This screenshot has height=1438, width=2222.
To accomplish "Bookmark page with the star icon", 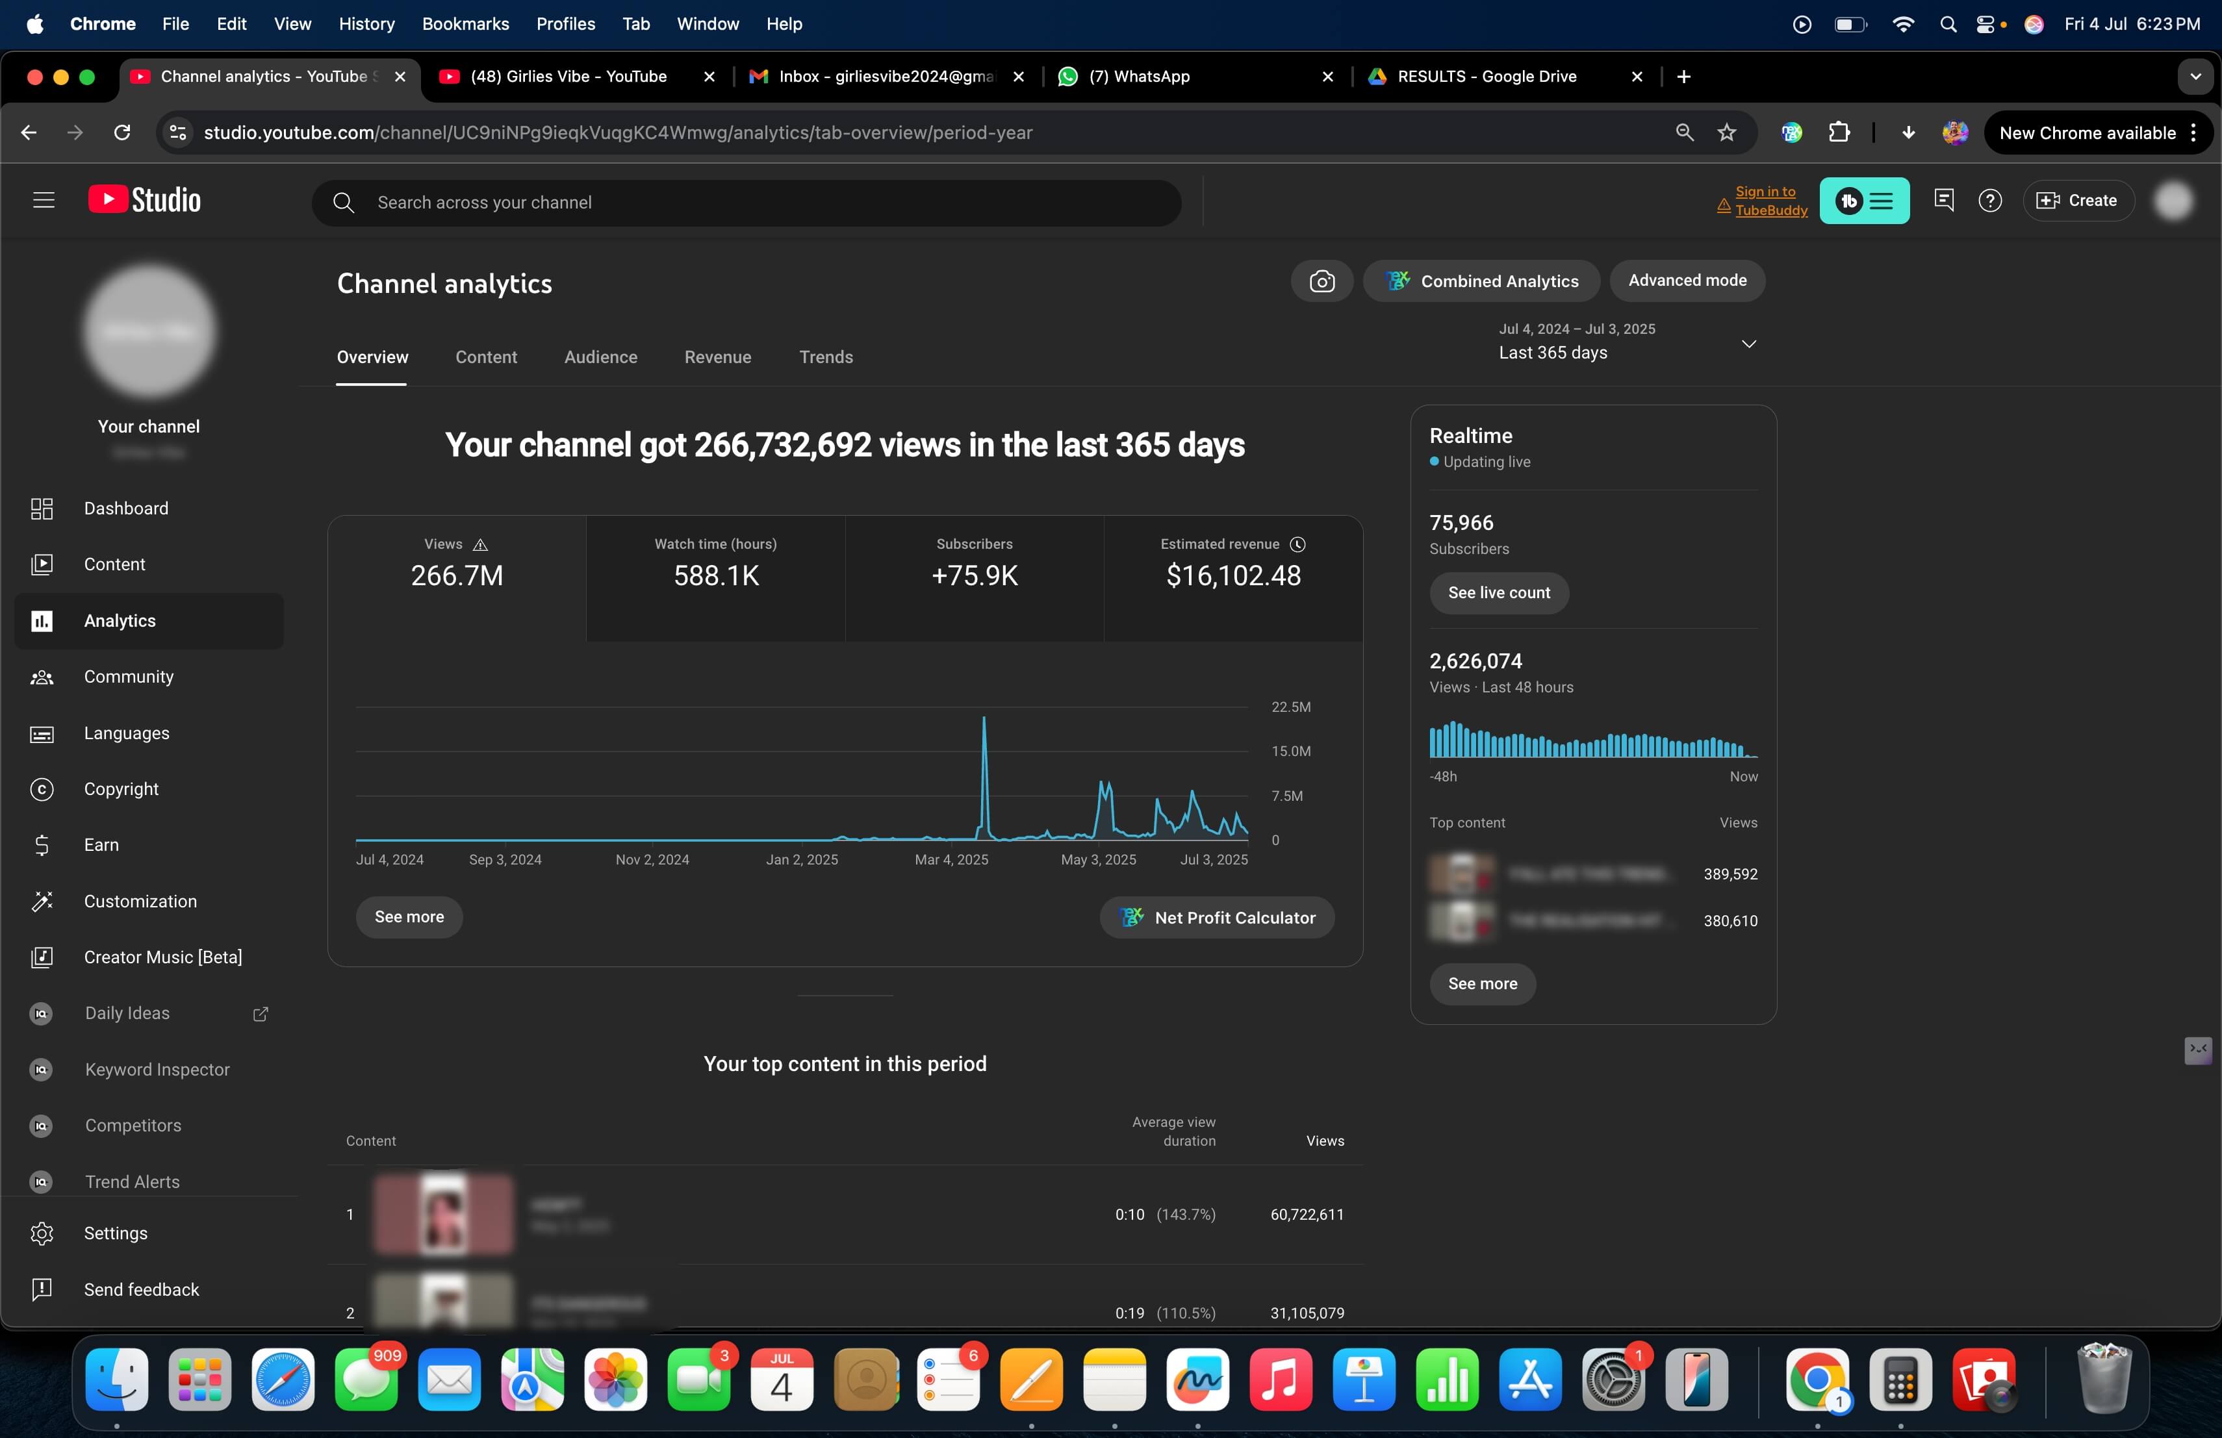I will 1726,132.
